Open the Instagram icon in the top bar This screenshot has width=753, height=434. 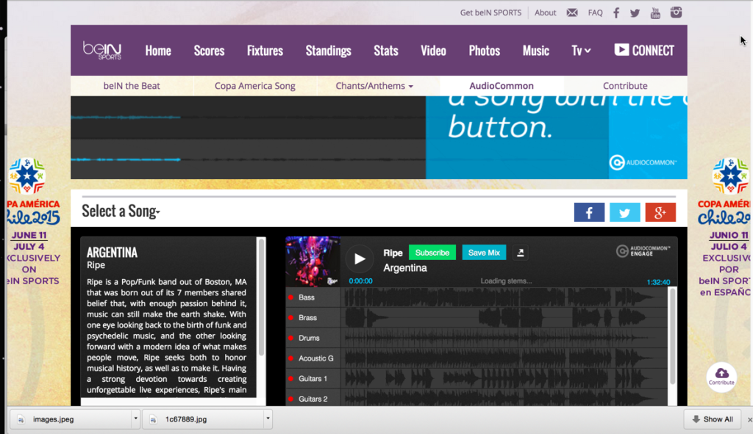tap(677, 12)
